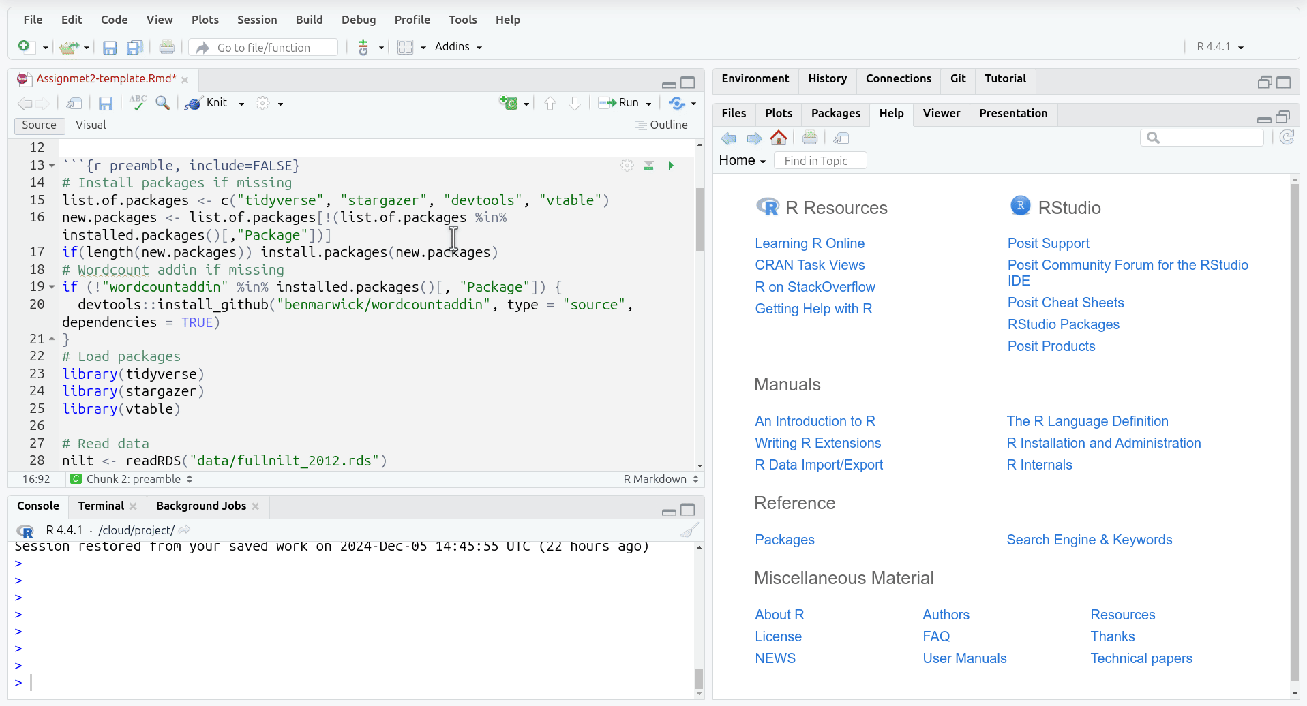1307x706 pixels.
Task: Save Rmd file from editor toolbar
Action: pyautogui.click(x=106, y=103)
